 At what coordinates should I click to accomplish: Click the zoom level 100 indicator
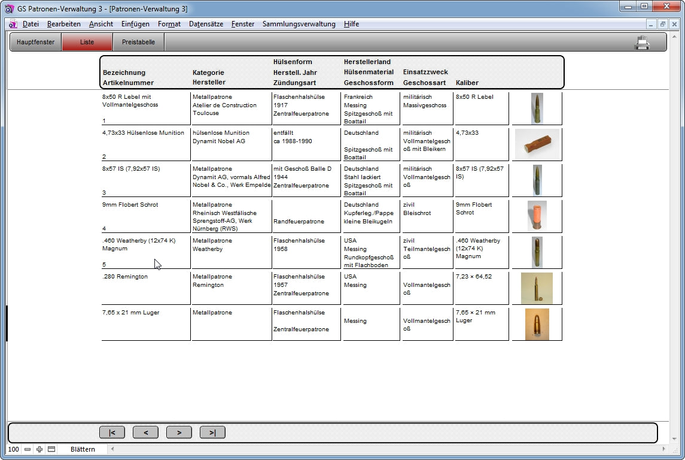point(14,449)
